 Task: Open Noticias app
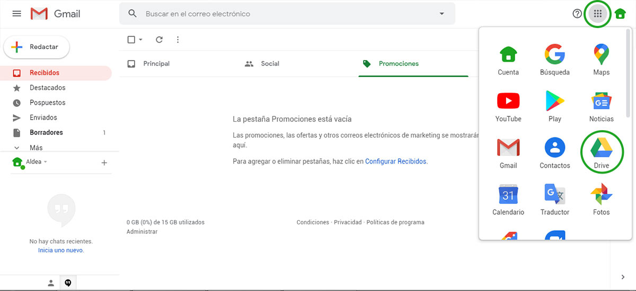click(x=602, y=107)
